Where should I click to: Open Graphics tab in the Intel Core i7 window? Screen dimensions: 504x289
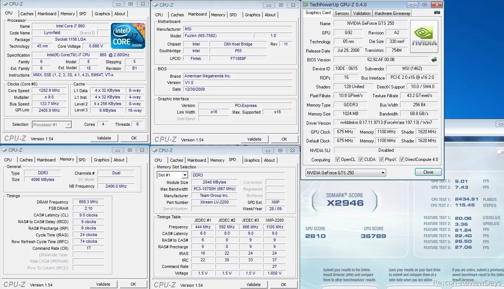102,14
